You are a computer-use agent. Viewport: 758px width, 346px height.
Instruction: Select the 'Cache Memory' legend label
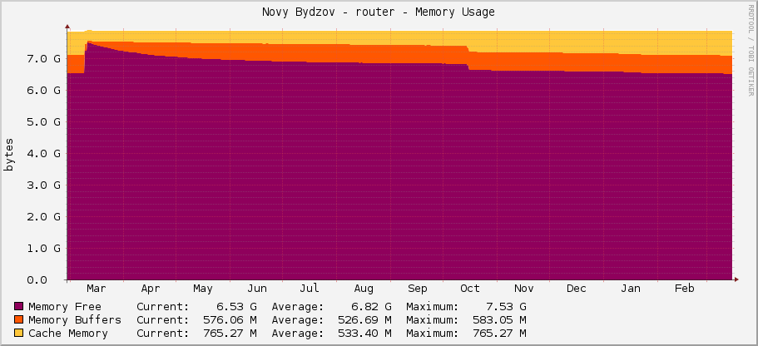tap(68, 334)
